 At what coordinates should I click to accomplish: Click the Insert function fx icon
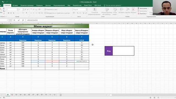coord(23,20)
